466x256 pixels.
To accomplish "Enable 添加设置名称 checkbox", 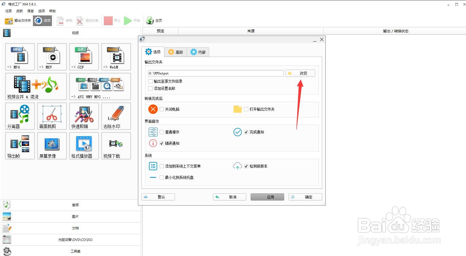I will point(150,88).
